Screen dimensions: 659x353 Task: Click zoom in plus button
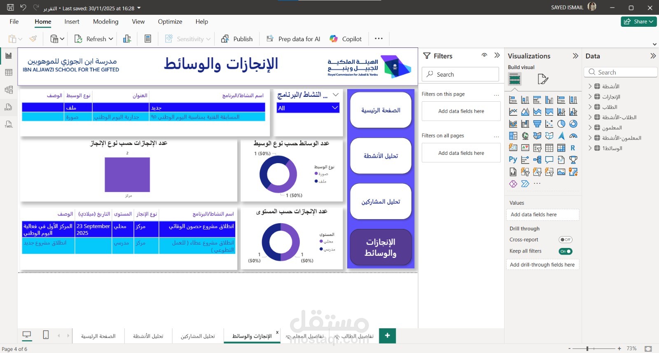pos(619,348)
